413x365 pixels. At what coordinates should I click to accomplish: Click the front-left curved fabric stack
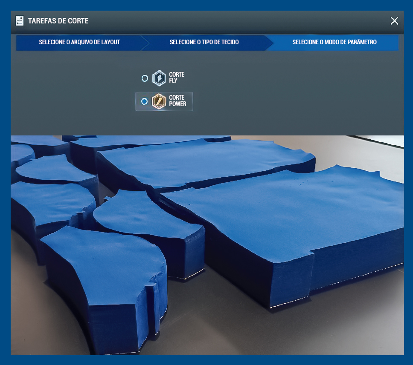click(107, 273)
